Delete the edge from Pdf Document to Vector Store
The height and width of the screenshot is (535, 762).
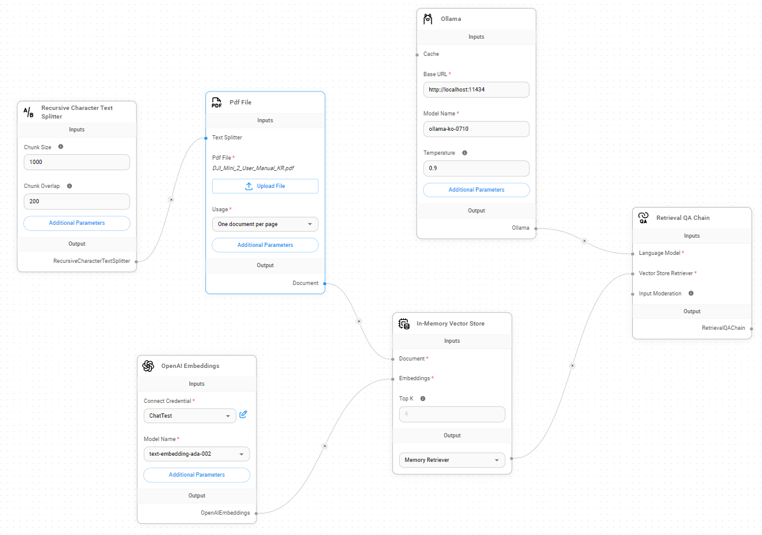pyautogui.click(x=359, y=321)
